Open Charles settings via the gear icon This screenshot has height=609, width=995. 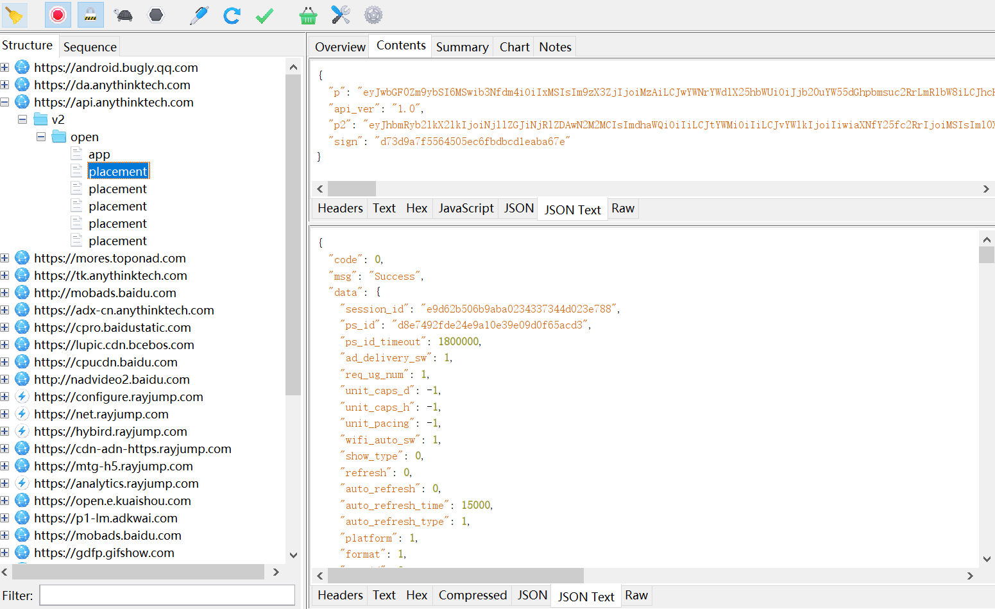click(373, 15)
